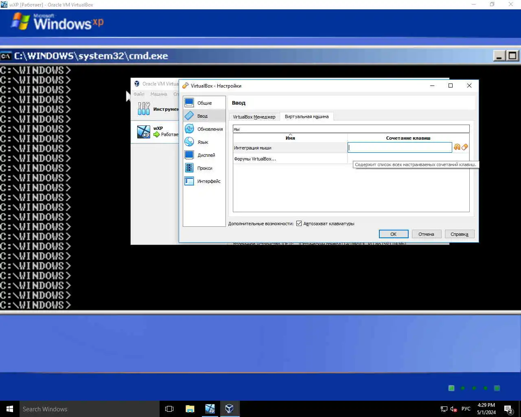Image resolution: width=521 pixels, height=417 pixels.
Task: Switch to the Виртуальная машина tab
Action: coord(306,116)
